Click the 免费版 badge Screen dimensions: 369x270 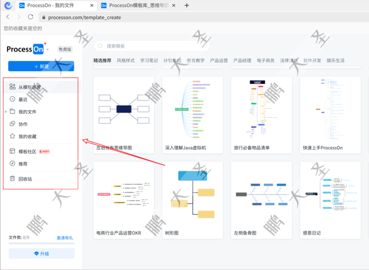(65, 50)
